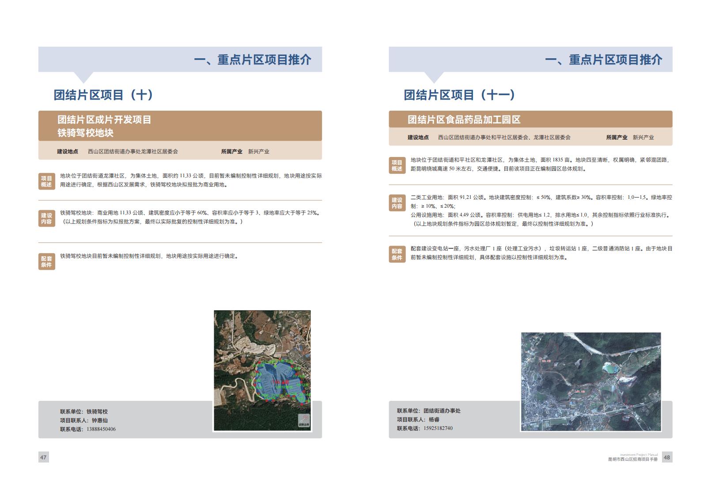711x485 pixels.
Task: Click the 新兴产业 value on page 47
Action: [x=259, y=151]
